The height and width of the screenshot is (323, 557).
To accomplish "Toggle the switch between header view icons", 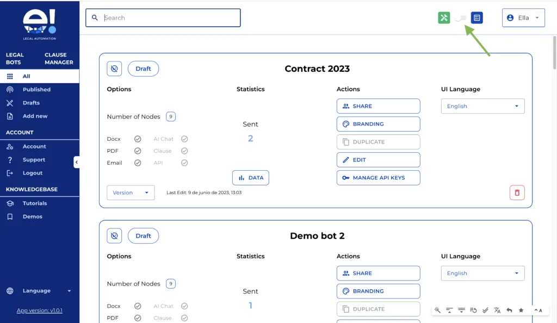I will 460,18.
